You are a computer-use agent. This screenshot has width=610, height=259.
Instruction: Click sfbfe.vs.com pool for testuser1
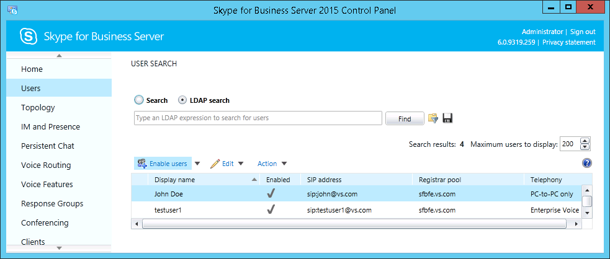click(x=437, y=210)
